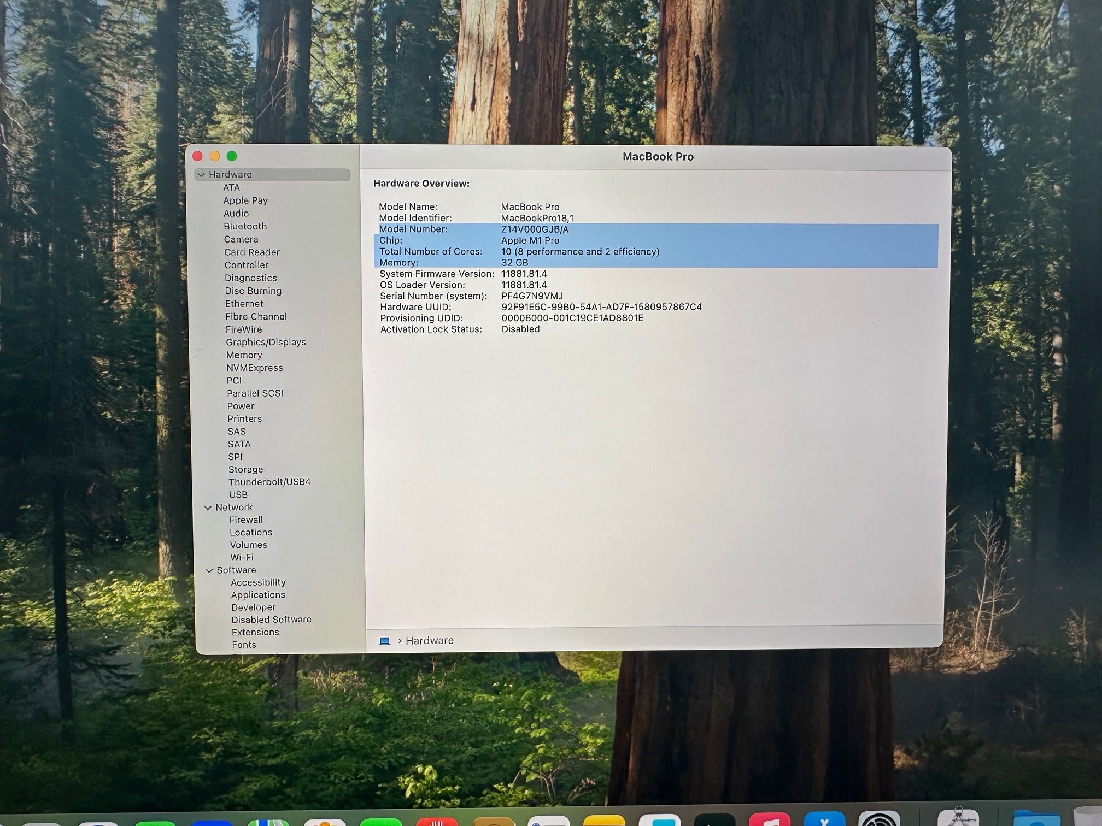Select the Provisioning UDID value

pos(572,318)
